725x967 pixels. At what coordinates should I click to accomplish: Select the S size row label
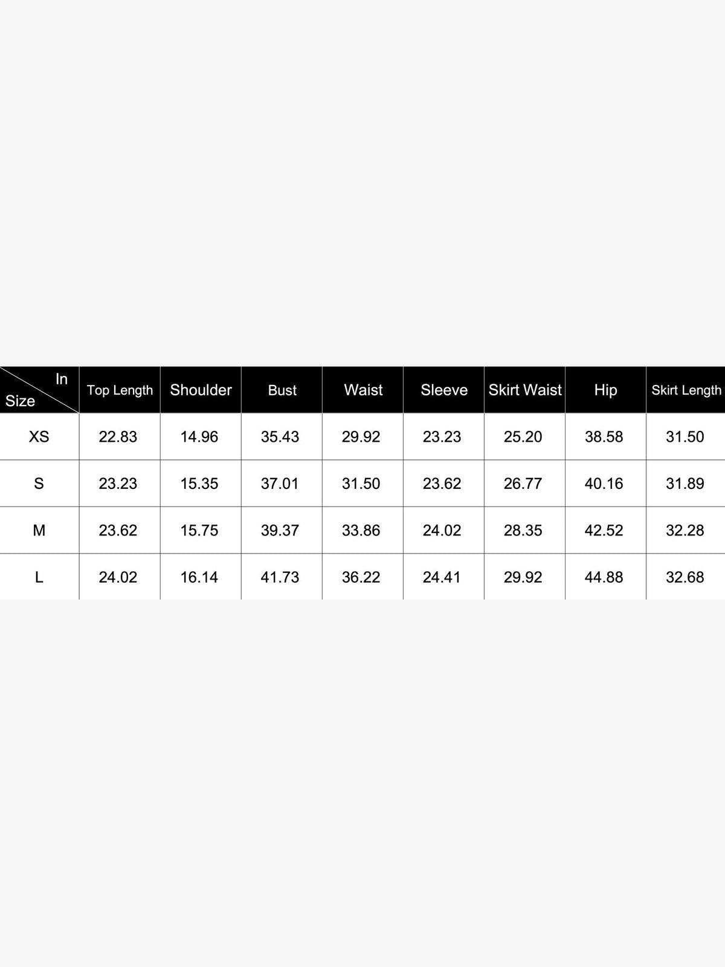(x=39, y=483)
